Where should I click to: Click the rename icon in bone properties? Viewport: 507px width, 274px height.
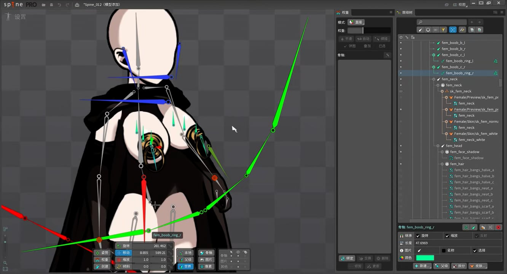(491, 227)
